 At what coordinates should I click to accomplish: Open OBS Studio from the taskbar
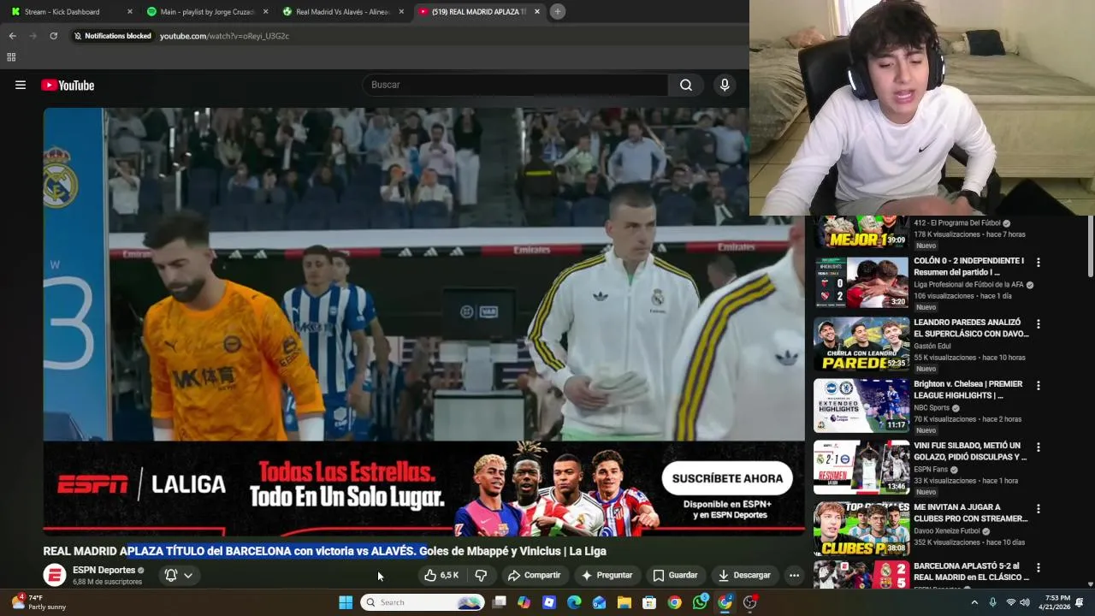click(x=750, y=602)
